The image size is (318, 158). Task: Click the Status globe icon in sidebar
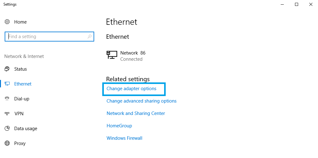click(7, 69)
